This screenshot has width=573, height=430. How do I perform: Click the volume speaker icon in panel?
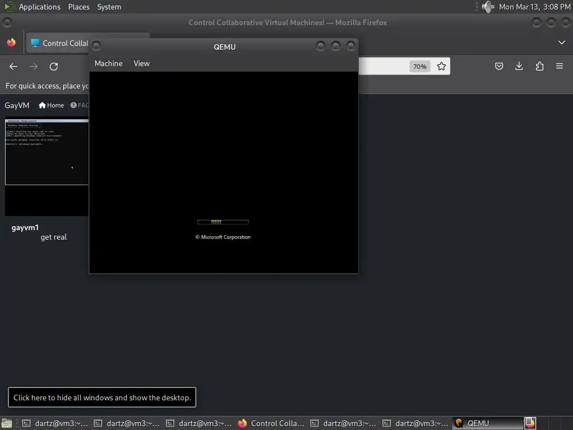point(488,7)
